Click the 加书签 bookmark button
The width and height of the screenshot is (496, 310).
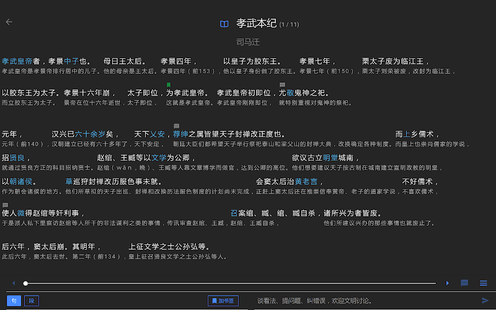pos(223,301)
